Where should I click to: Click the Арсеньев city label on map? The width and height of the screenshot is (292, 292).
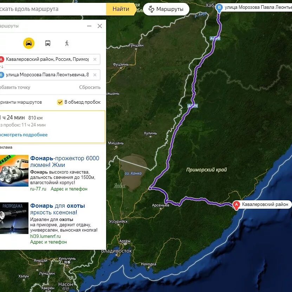coord(161,205)
